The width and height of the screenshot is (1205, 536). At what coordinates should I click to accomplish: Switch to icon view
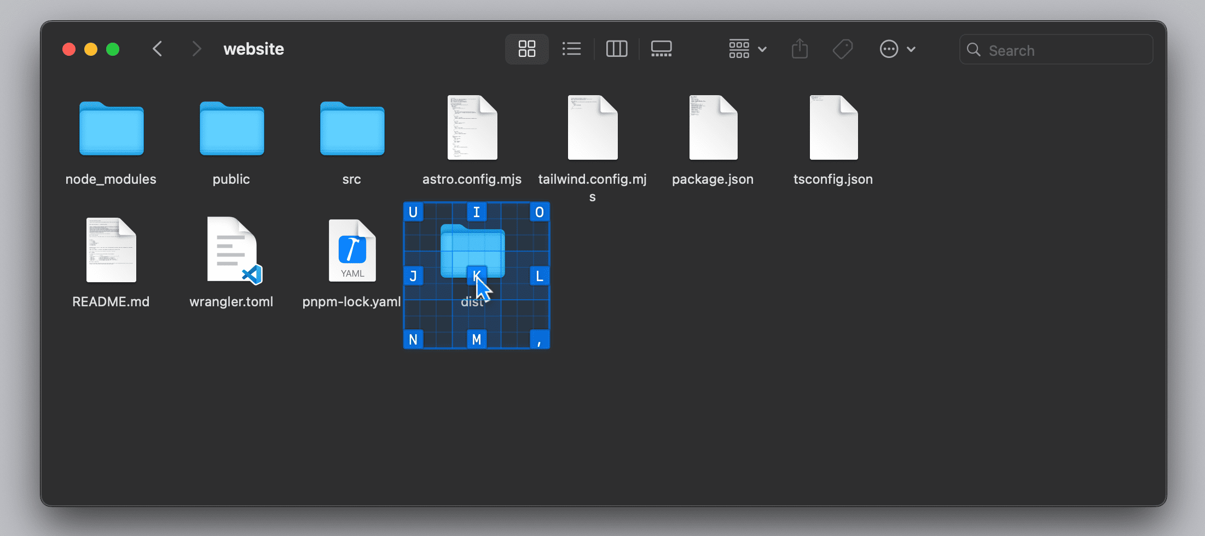click(x=526, y=49)
